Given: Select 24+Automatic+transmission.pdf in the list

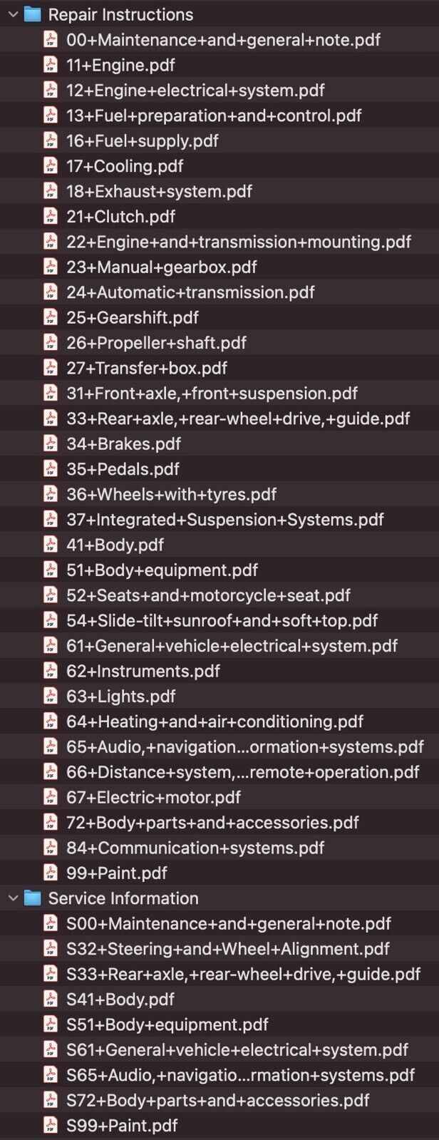Looking at the screenshot, I should 190,292.
